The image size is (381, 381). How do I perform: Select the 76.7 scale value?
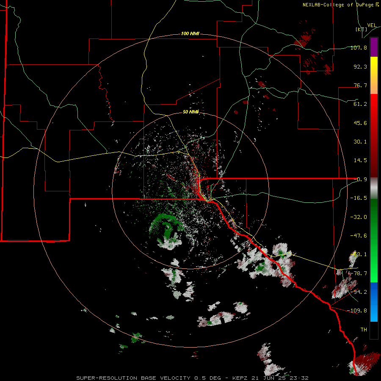click(360, 85)
